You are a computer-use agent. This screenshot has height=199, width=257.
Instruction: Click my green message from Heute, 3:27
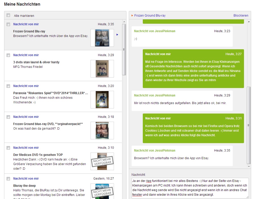point(193,69)
